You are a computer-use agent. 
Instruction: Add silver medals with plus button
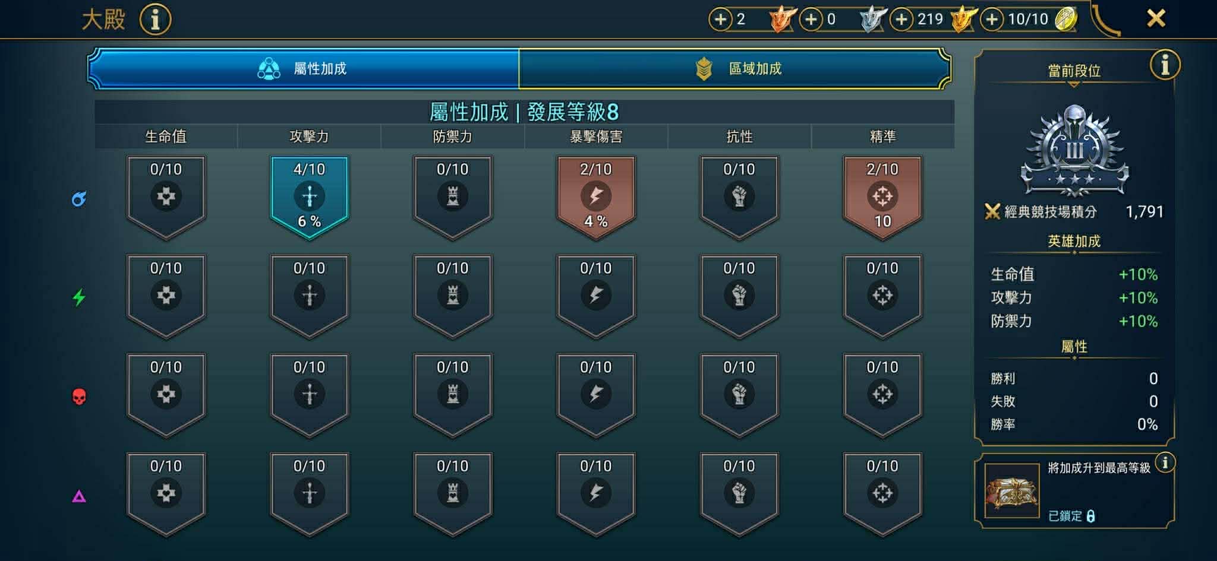(x=811, y=20)
